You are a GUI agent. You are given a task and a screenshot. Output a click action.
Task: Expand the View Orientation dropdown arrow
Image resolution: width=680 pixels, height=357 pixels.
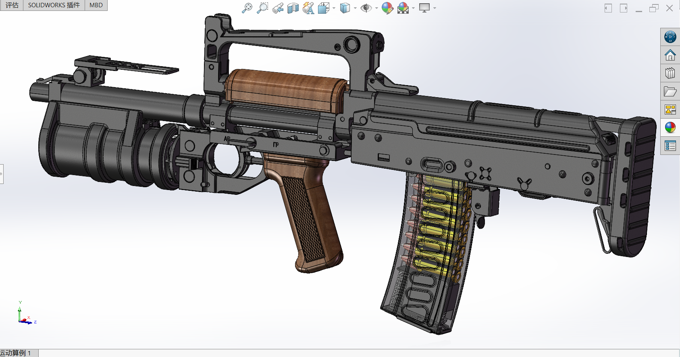(x=334, y=8)
